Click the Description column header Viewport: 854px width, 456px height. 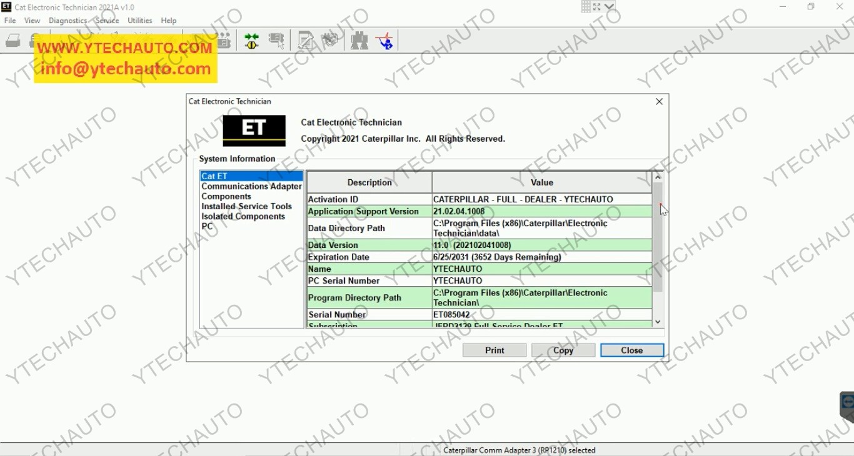click(369, 182)
